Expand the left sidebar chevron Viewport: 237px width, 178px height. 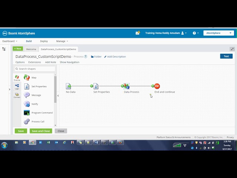10,89
